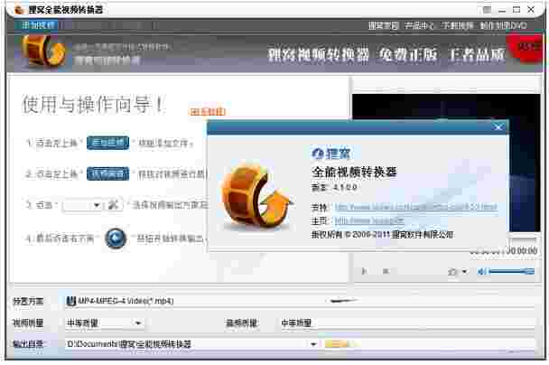Open the menu icon beside minimize in title bar
549x365 pixels.
[487, 10]
